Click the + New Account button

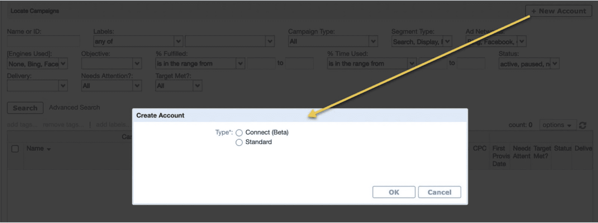click(x=558, y=11)
